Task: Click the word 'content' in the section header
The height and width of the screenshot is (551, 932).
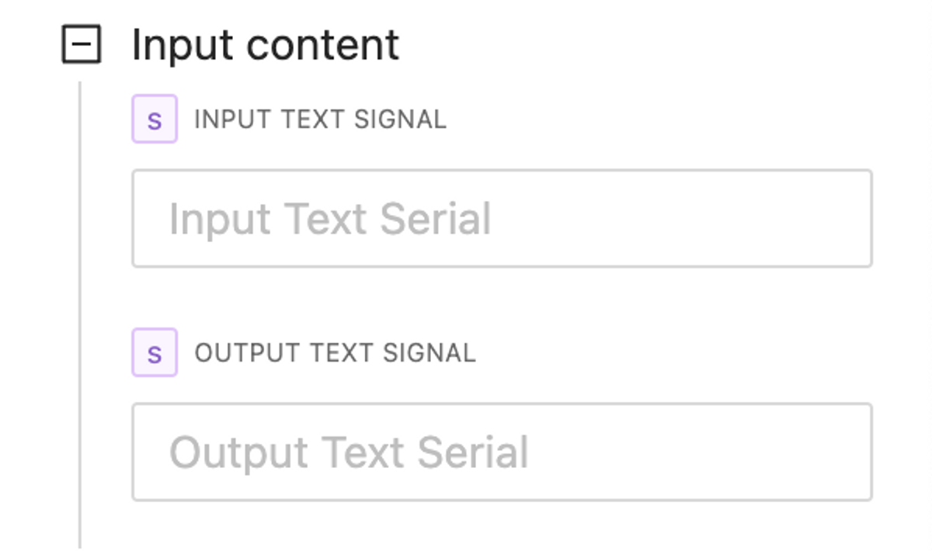Action: click(322, 45)
